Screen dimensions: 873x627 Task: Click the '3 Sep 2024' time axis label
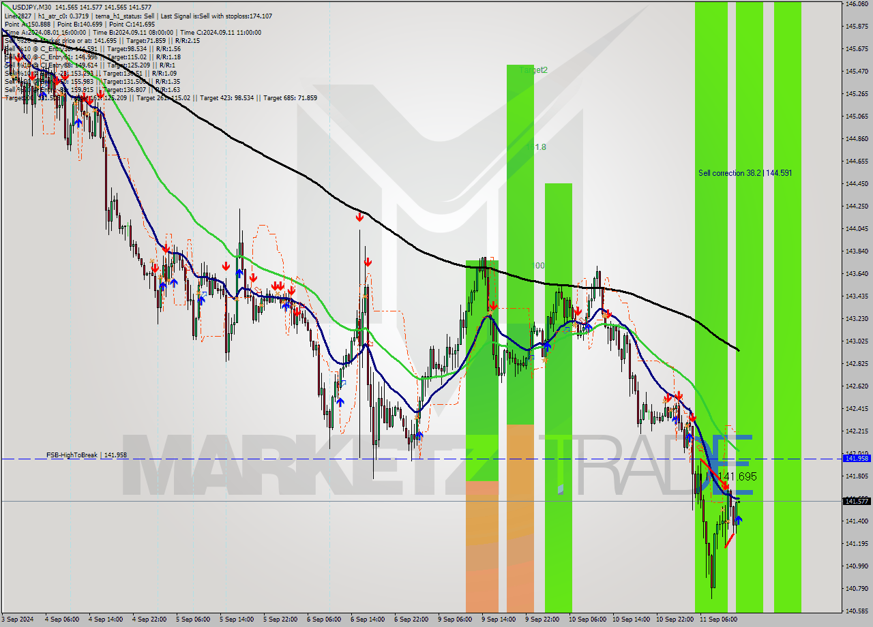16,620
